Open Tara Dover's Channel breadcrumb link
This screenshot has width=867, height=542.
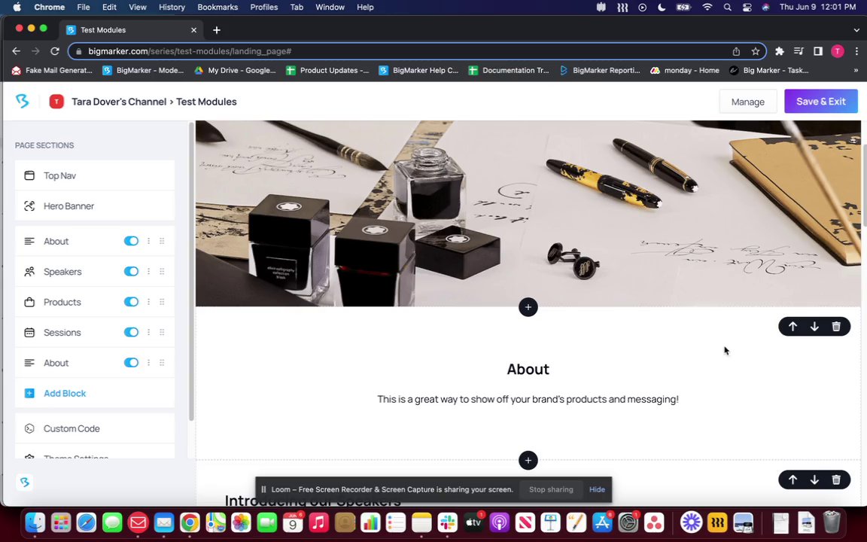(119, 102)
